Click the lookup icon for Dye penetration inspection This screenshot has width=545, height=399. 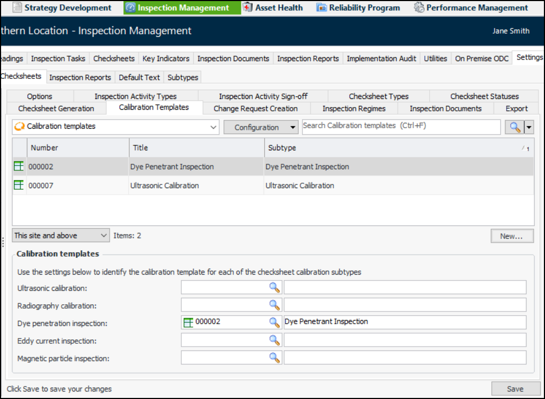point(275,323)
